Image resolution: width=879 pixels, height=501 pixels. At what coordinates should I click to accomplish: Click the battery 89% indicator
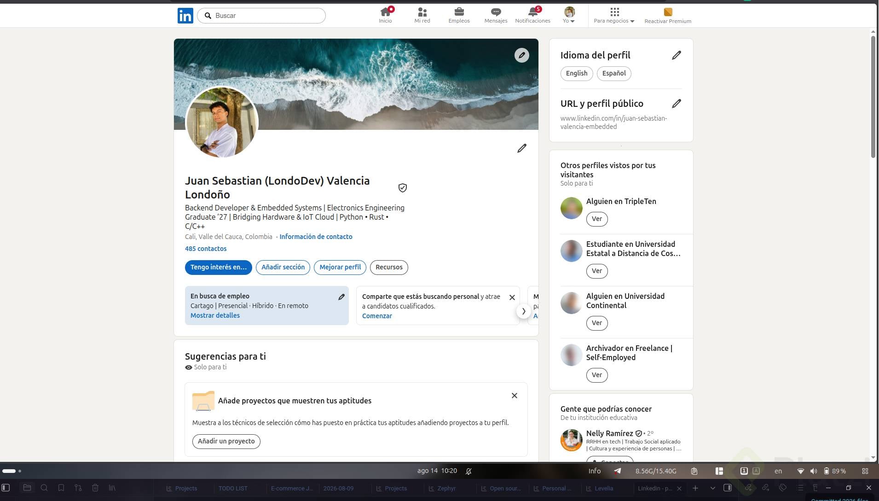pos(835,471)
